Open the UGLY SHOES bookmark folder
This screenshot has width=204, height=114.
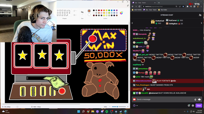tap(137, 10)
